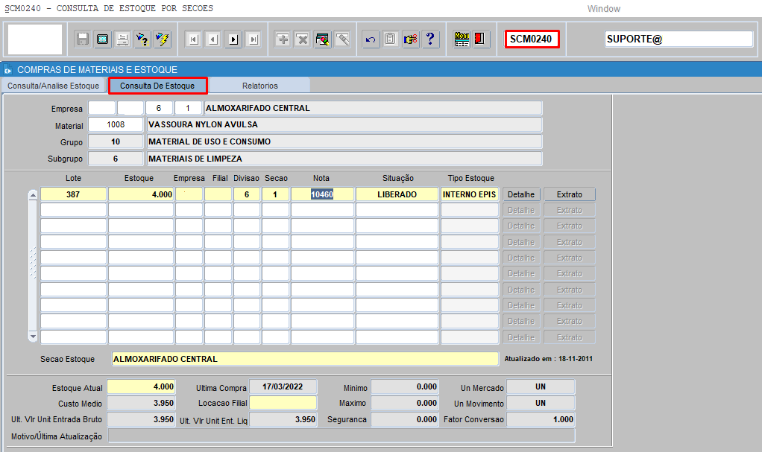Click the SUPORTE@ user field

point(679,39)
